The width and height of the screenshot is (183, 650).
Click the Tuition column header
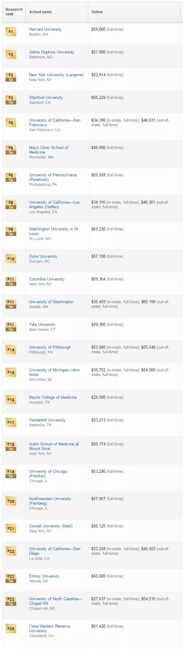coord(97,12)
